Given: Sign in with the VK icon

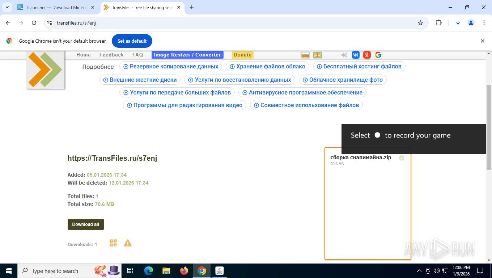Looking at the screenshot, I should tap(356, 55).
